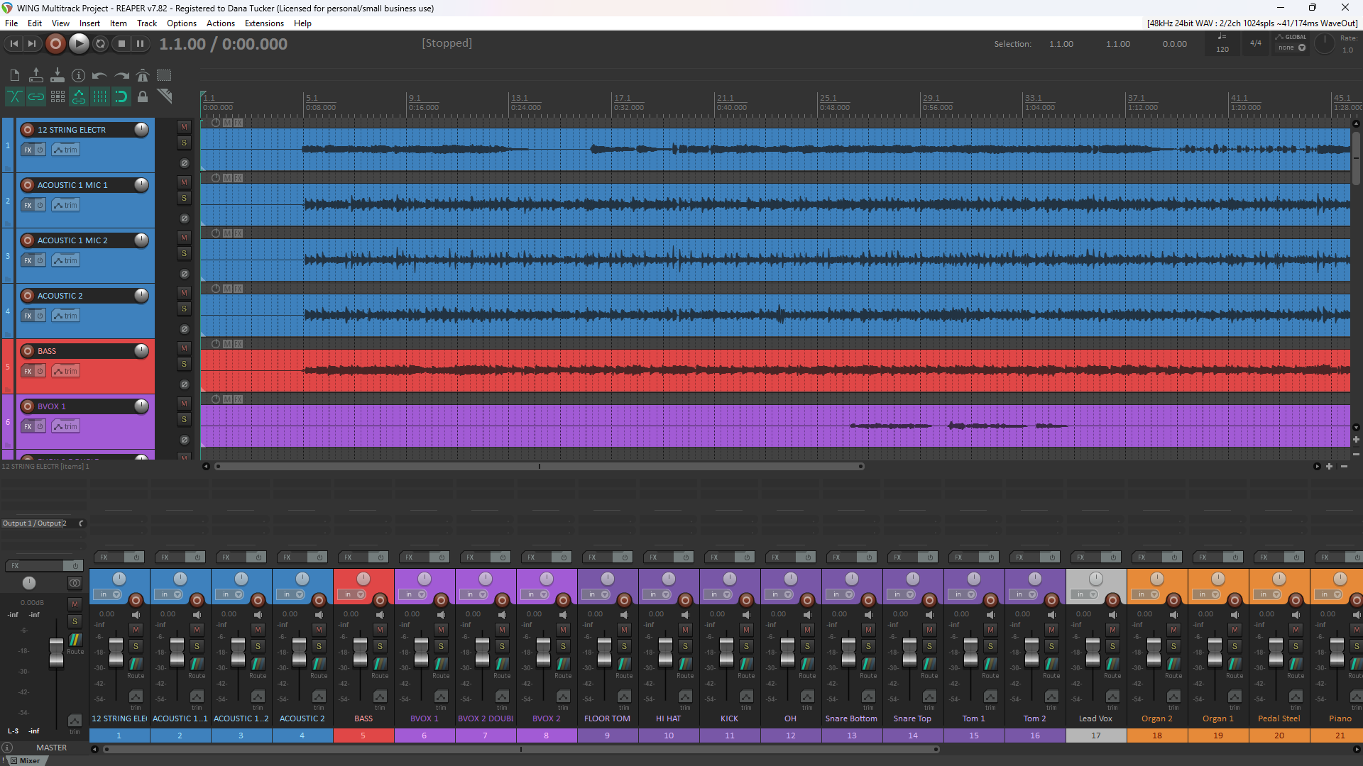Mute the 12 STRING ELECTR track
The image size is (1363, 766).
click(x=185, y=127)
